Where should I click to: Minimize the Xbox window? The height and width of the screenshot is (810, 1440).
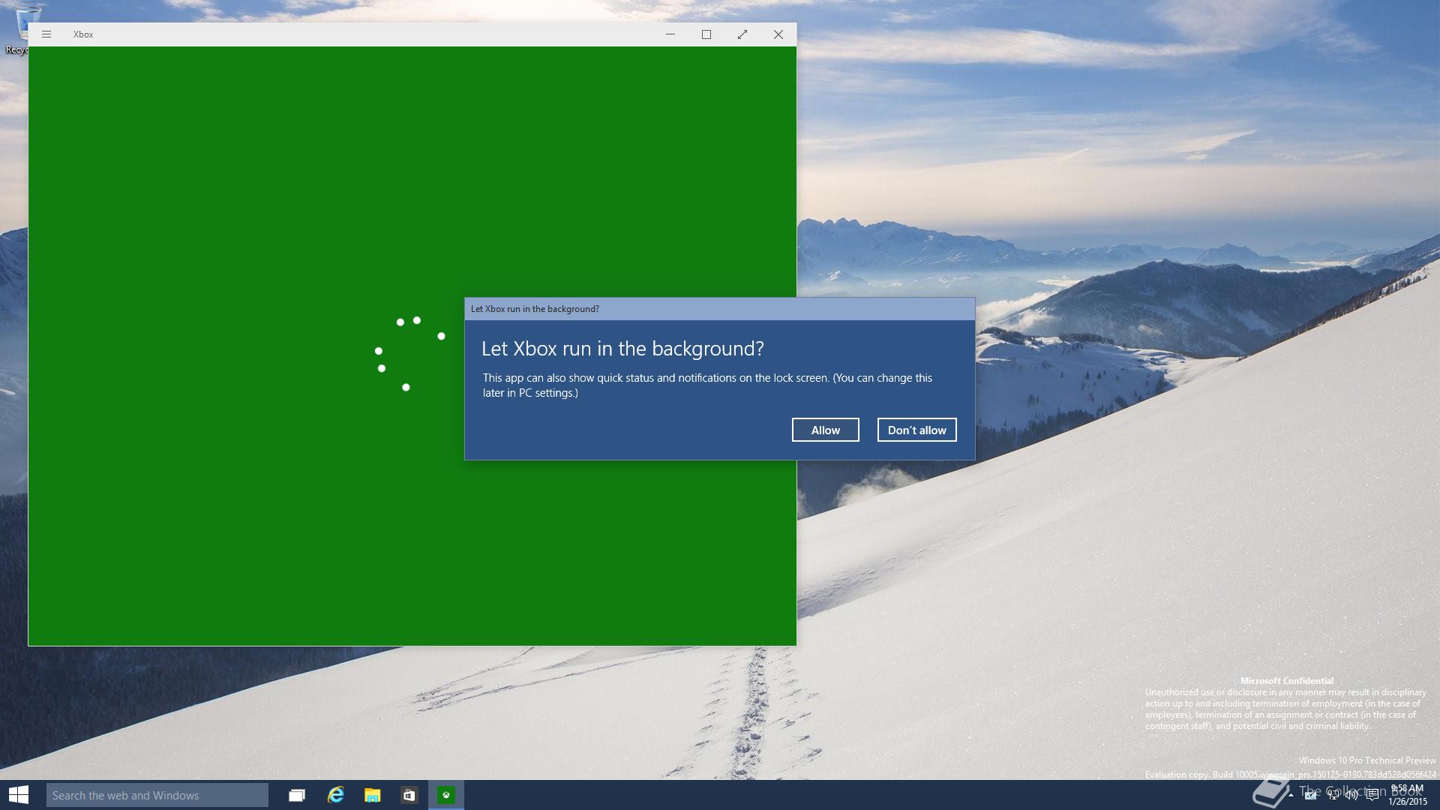pyautogui.click(x=670, y=34)
